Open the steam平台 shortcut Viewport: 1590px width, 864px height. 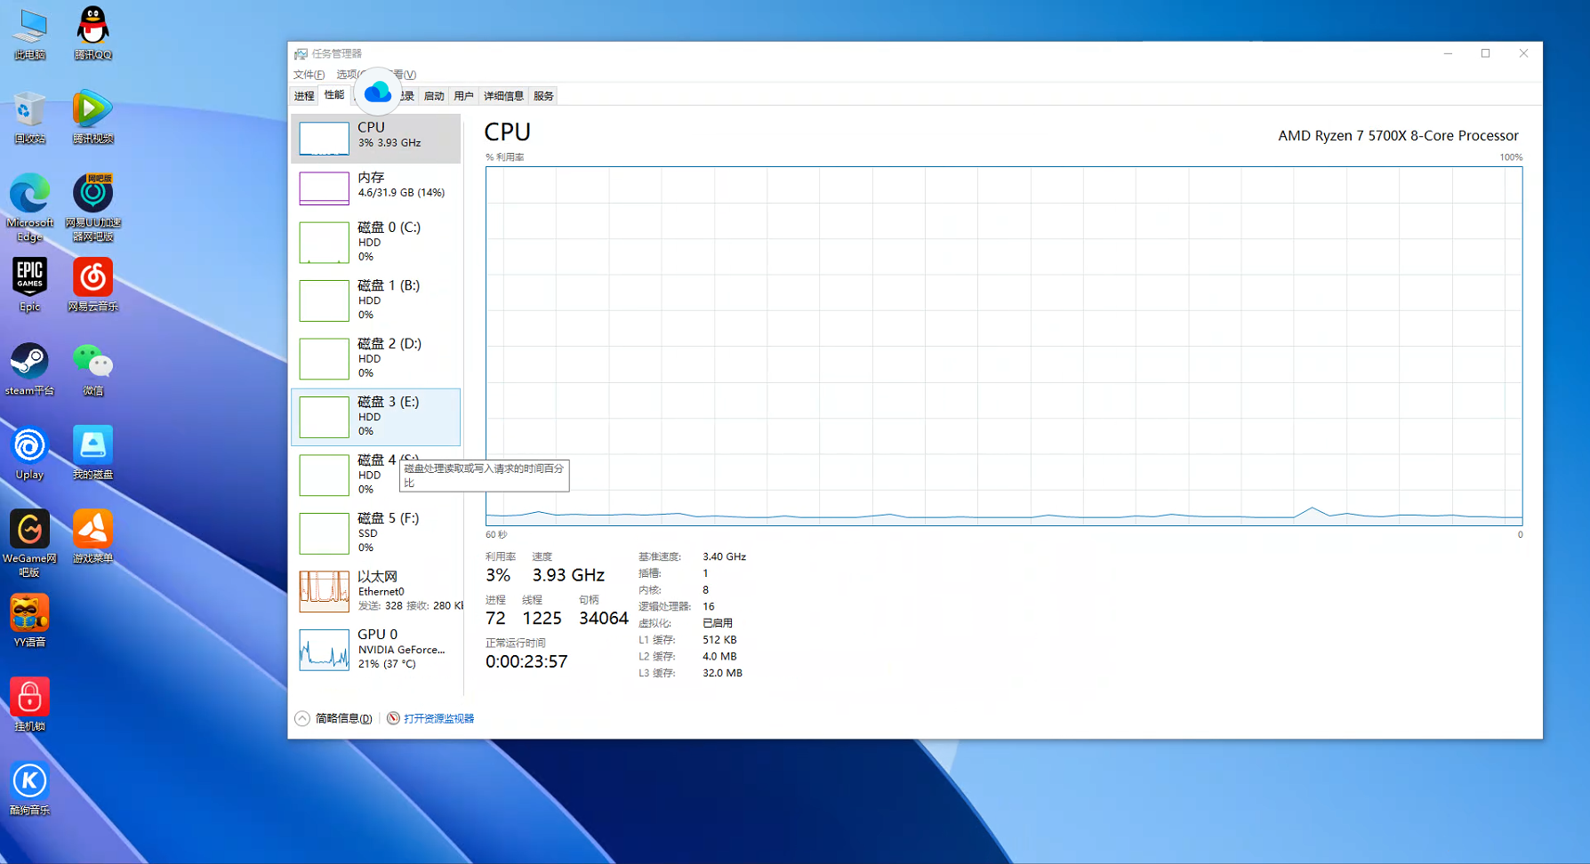pos(29,369)
